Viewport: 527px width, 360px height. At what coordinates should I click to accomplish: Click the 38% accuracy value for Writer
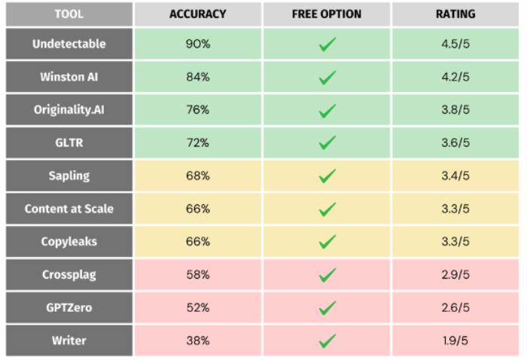click(198, 340)
